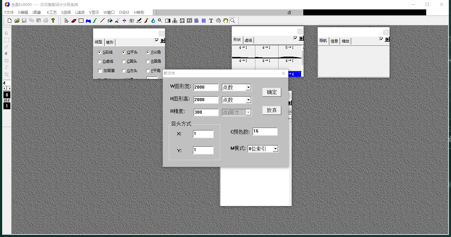Select the arrow pointer tool
Viewport: 451px width, 237px height.
[66, 21]
